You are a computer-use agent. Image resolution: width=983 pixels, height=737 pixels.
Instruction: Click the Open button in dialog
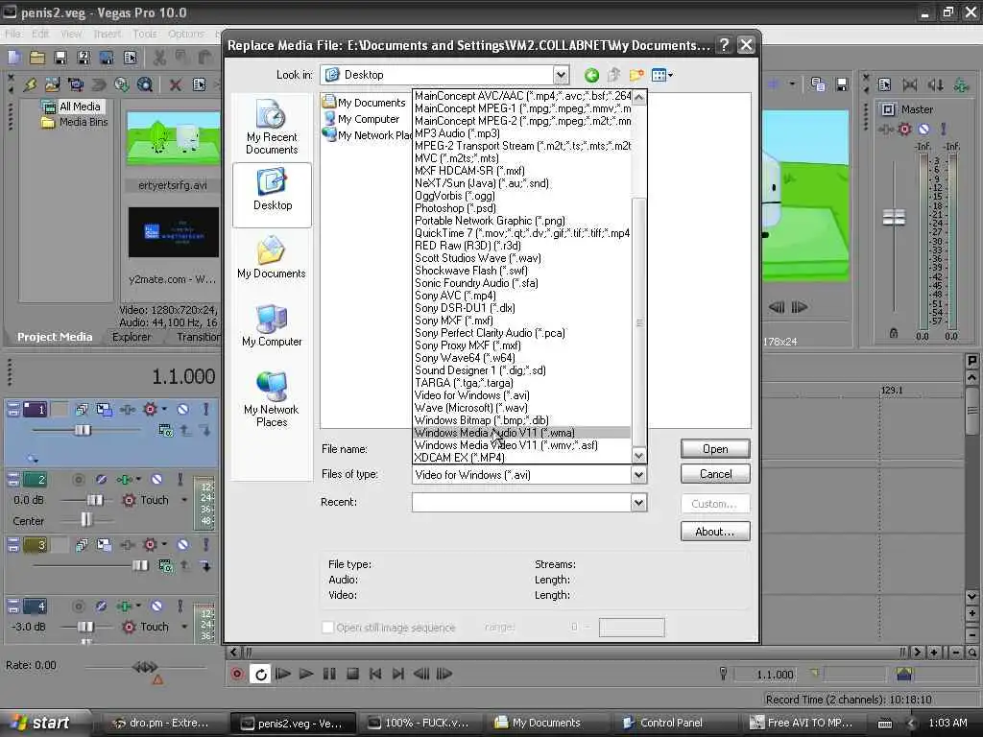(x=714, y=449)
